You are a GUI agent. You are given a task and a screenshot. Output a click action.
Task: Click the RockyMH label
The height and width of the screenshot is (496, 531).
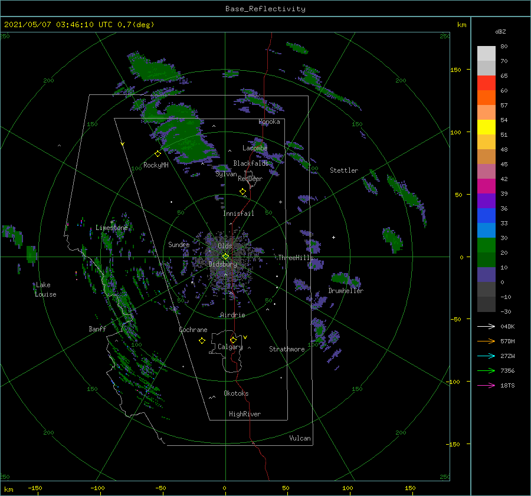(x=156, y=165)
